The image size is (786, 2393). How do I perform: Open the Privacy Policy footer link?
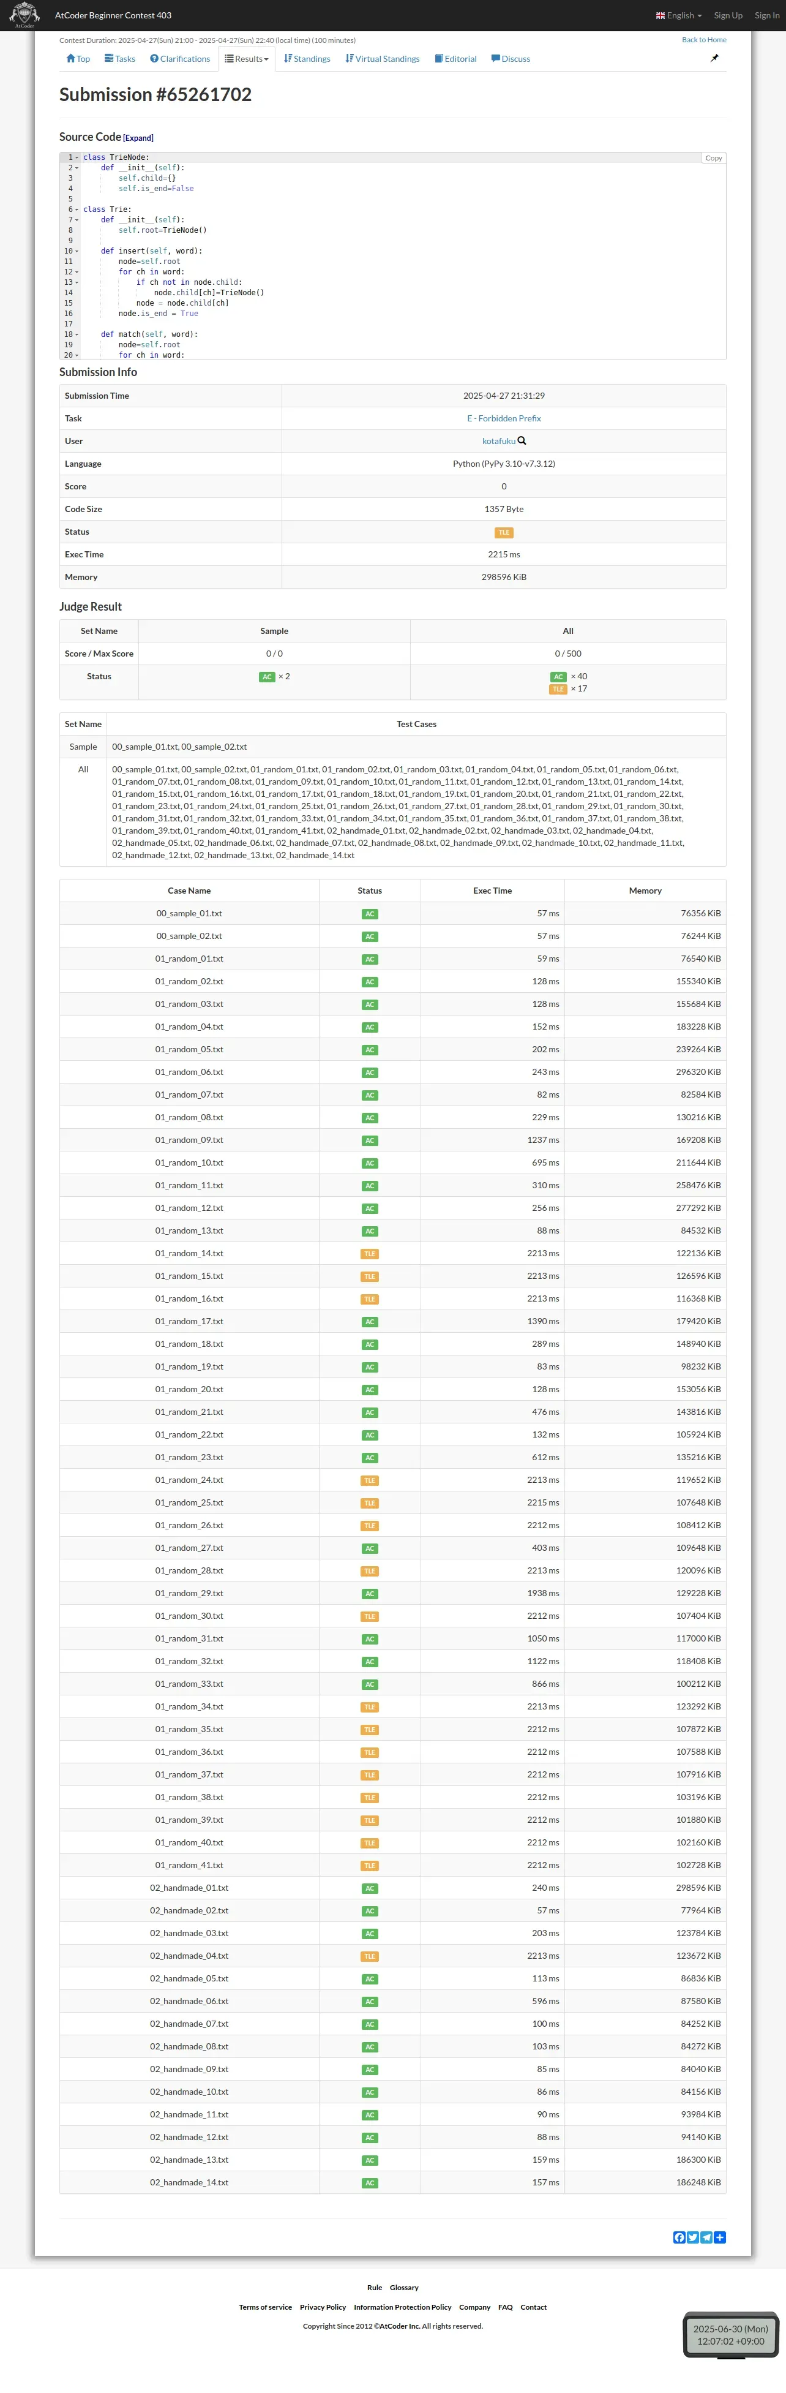coord(323,2307)
